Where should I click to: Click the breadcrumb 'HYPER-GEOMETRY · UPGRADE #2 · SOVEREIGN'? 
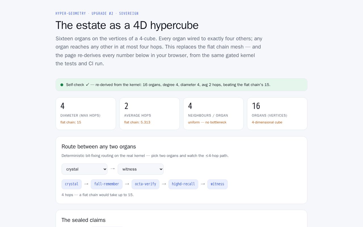97,13
